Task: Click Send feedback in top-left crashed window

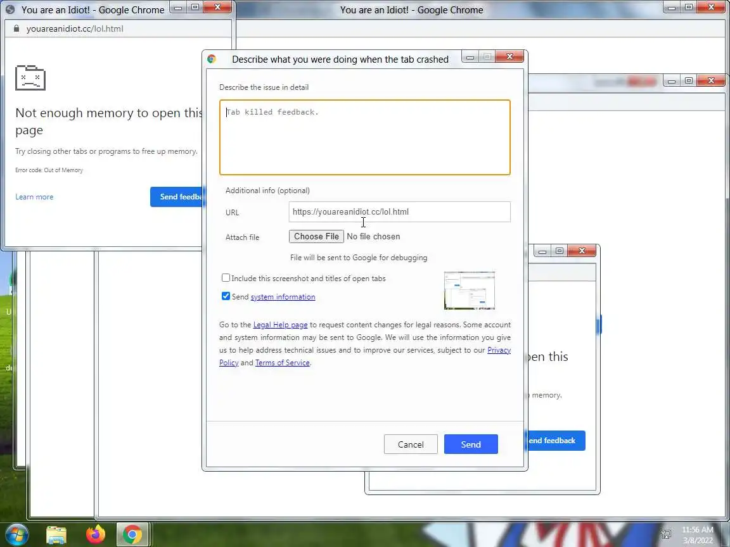Action: 177,197
